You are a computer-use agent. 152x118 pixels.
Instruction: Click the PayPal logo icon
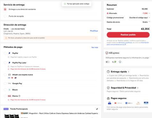(9, 53)
